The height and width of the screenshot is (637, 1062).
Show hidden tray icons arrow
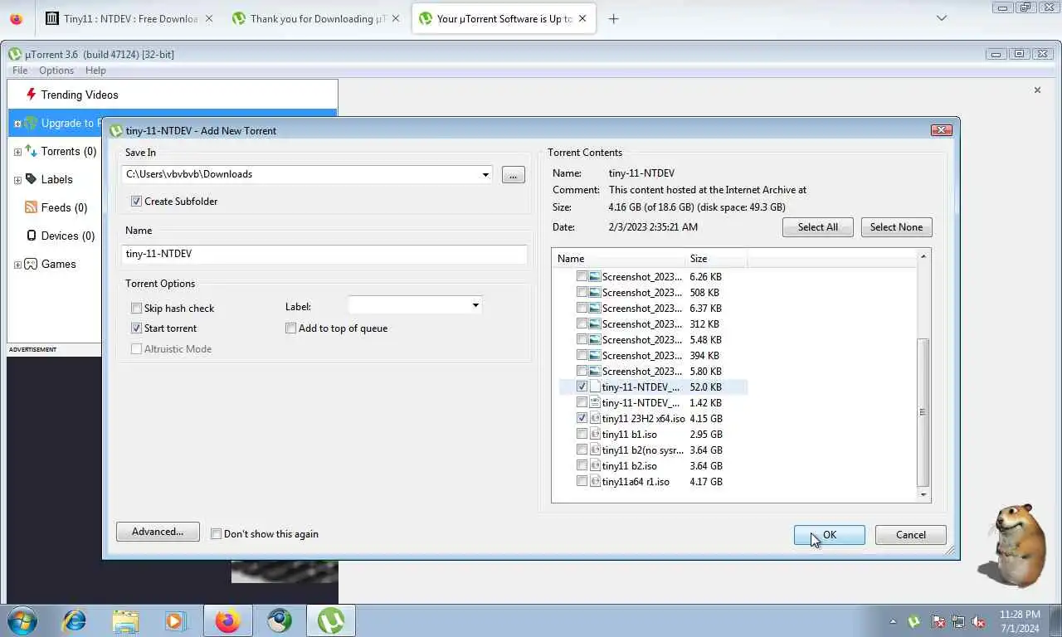pyautogui.click(x=893, y=621)
